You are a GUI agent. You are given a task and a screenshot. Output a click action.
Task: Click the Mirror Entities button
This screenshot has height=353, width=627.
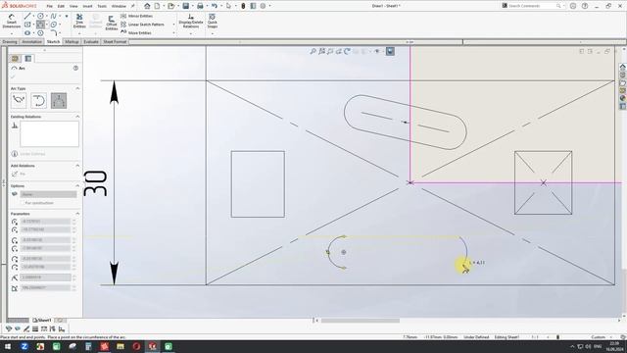pos(137,16)
